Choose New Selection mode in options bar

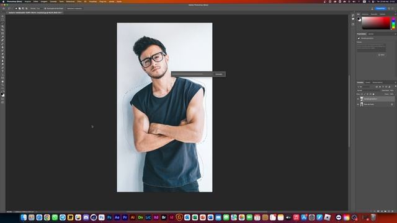click(16, 9)
